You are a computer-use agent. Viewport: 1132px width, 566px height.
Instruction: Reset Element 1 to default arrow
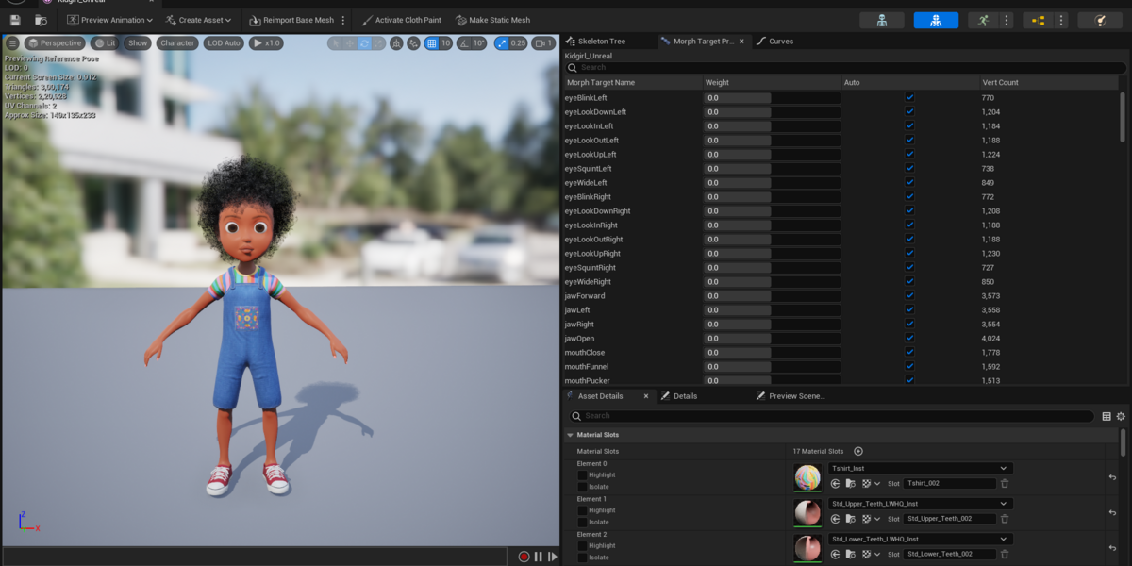(1113, 512)
